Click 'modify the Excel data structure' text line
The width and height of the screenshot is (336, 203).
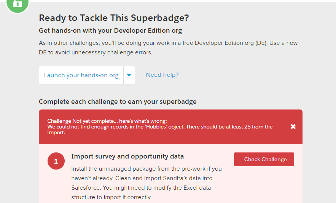tap(141, 188)
